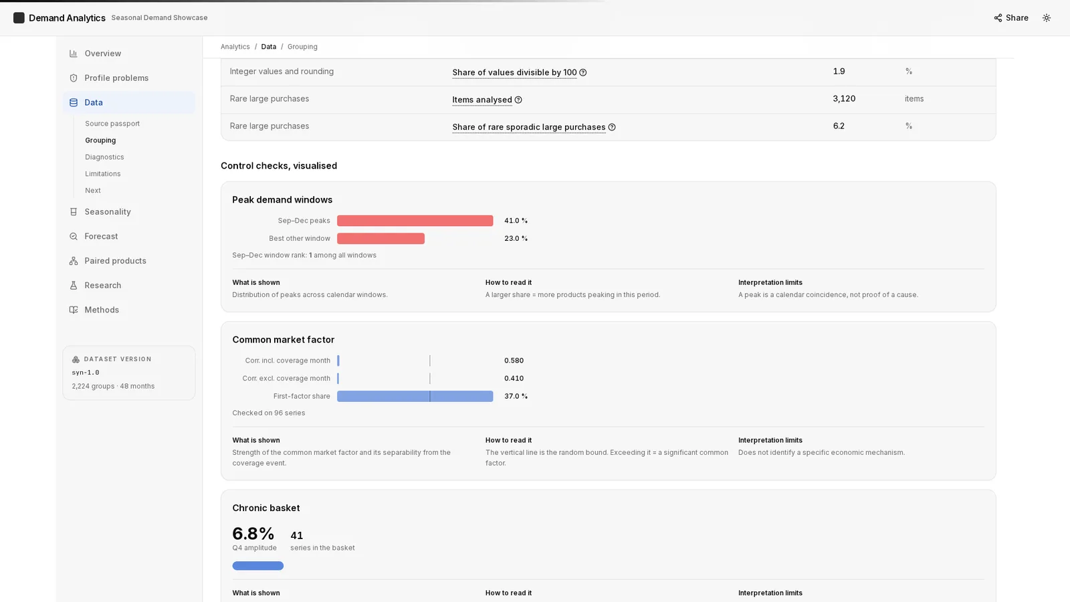The image size is (1070, 602).
Task: Click the Chronic basket Q4 amplitude bar
Action: 258,566
